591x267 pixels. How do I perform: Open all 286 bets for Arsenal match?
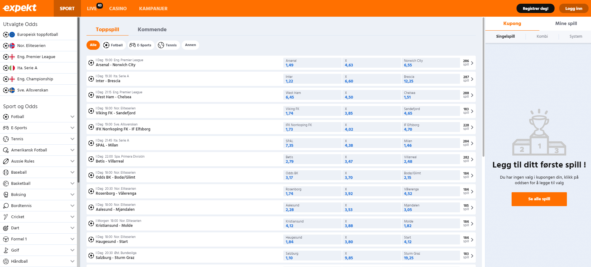[x=468, y=63]
